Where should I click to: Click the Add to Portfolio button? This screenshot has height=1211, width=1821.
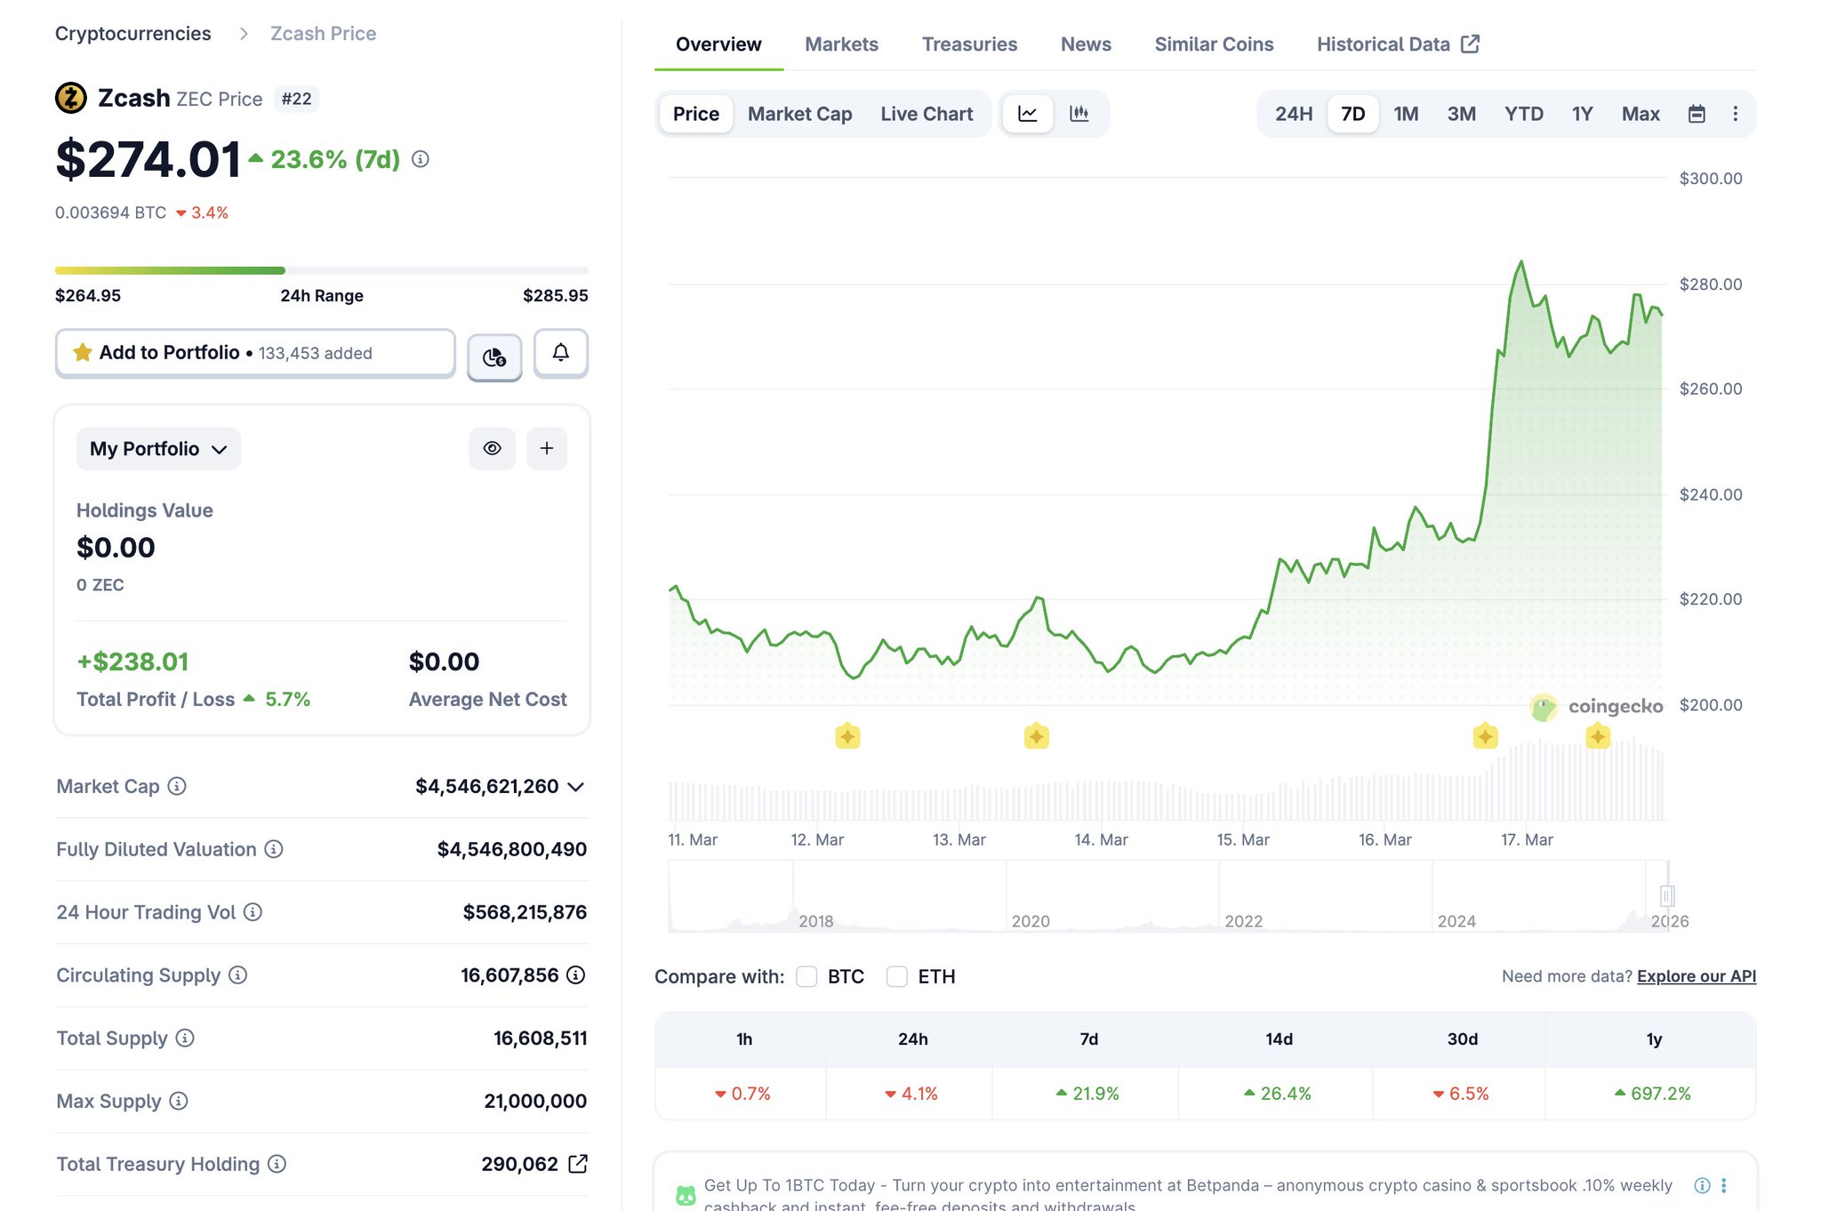tap(255, 353)
